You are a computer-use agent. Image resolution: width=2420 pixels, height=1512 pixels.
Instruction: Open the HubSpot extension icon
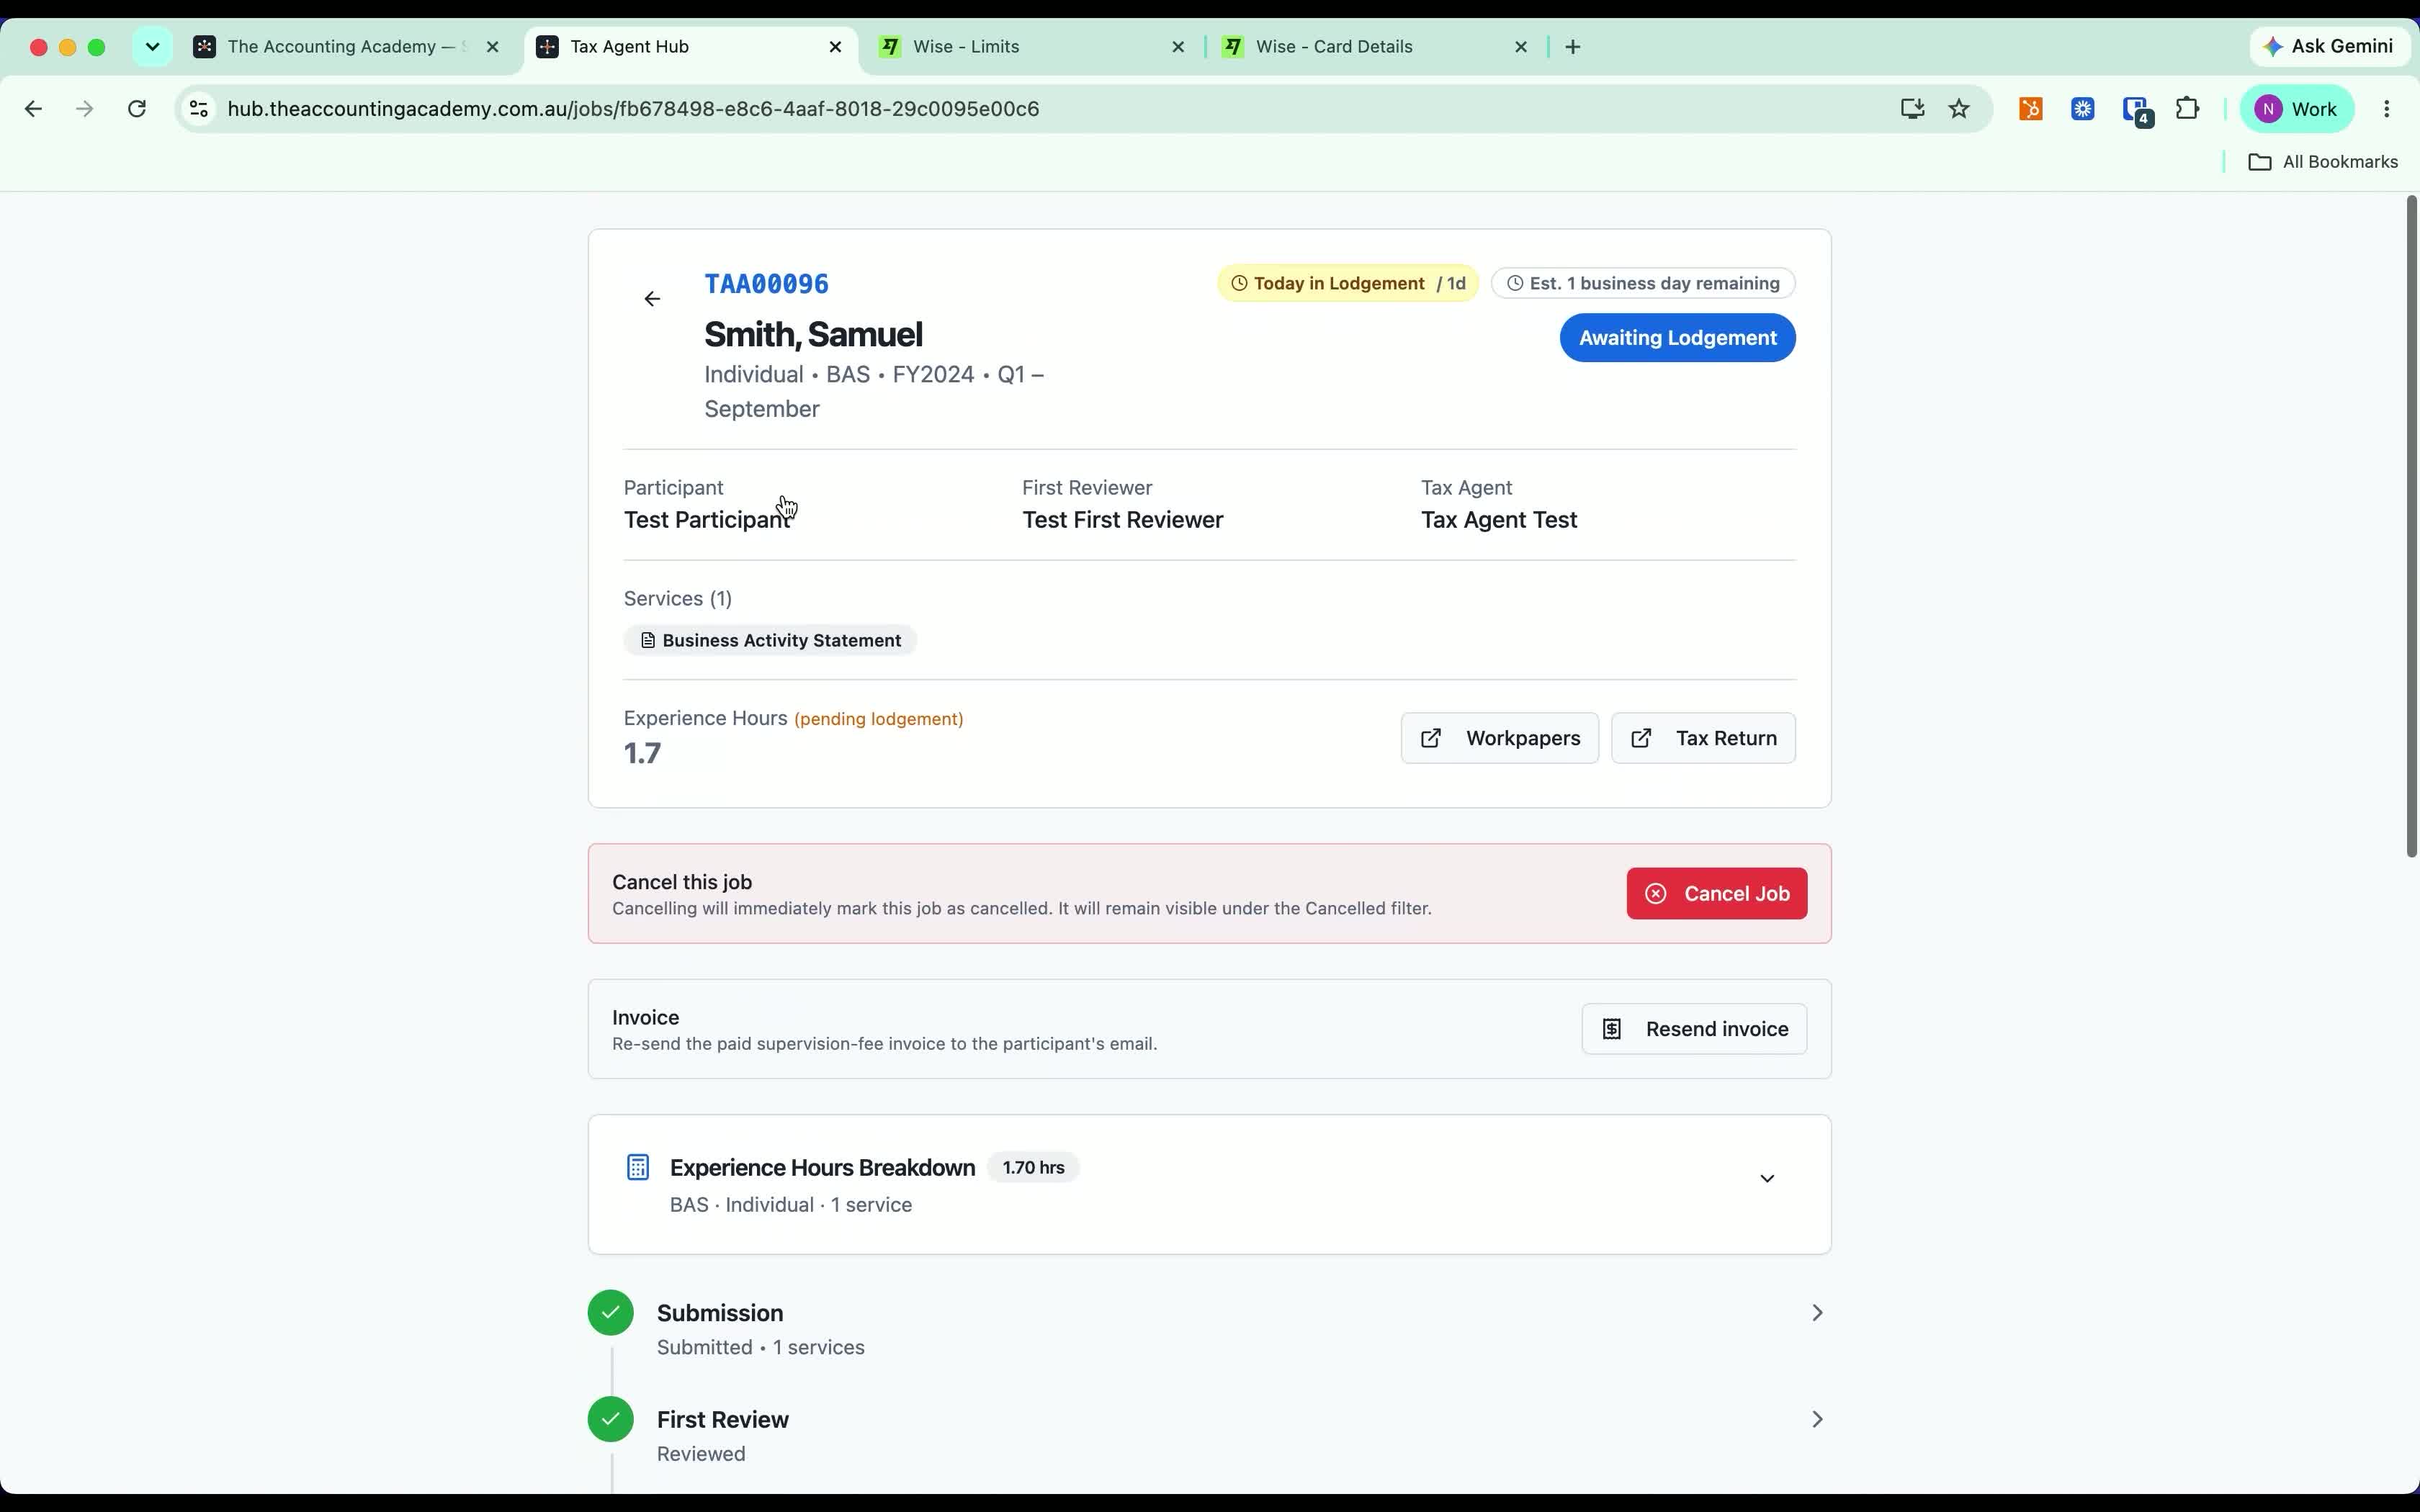click(2030, 109)
